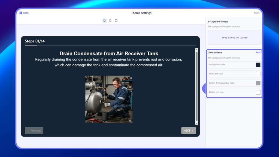Image resolution: width=279 pixels, height=157 pixels.
Task: Switch to mobile phone preview icon
Action: [x=110, y=21]
